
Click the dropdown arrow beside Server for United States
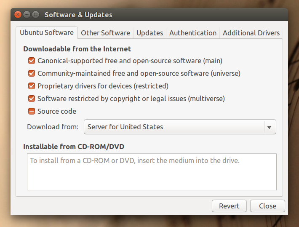pyautogui.click(x=269, y=127)
